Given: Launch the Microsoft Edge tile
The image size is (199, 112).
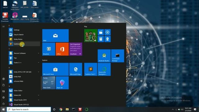Looking at the screenshot, I should click(76, 69).
